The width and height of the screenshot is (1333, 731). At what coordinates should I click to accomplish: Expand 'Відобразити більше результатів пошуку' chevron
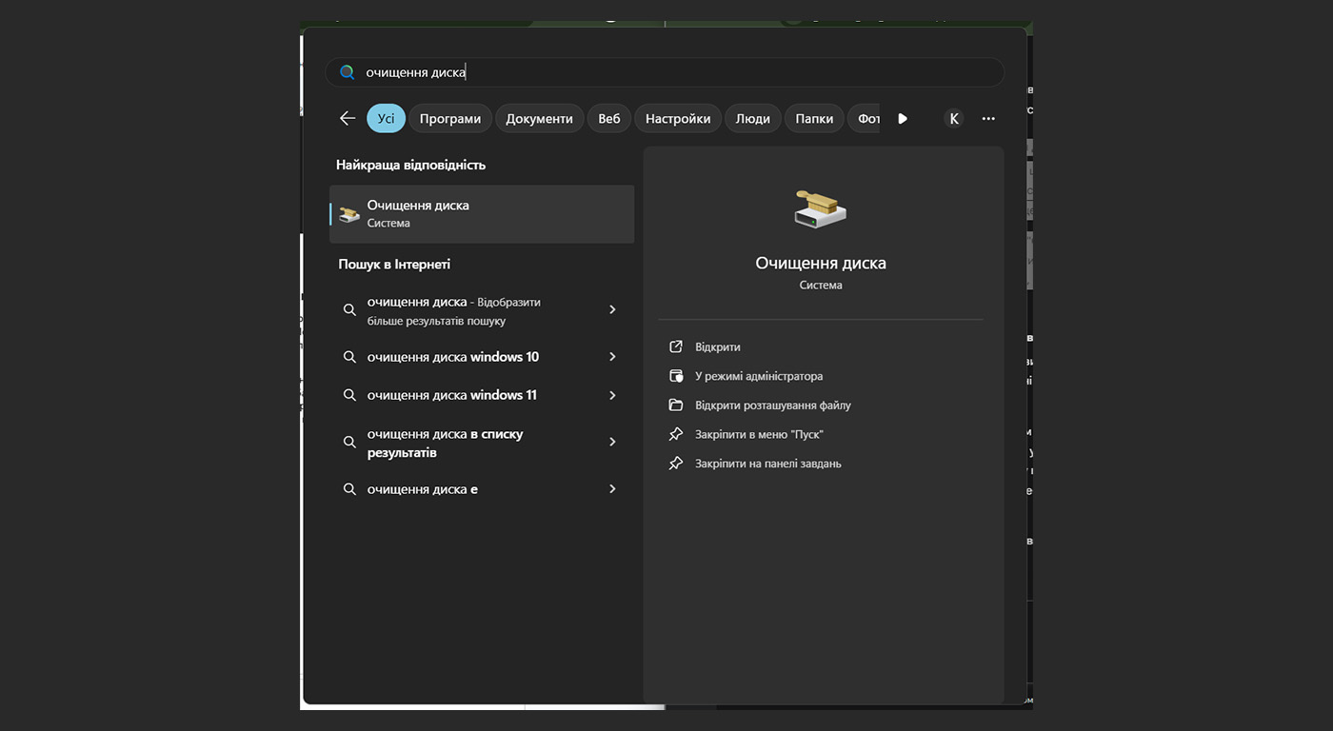coord(612,309)
